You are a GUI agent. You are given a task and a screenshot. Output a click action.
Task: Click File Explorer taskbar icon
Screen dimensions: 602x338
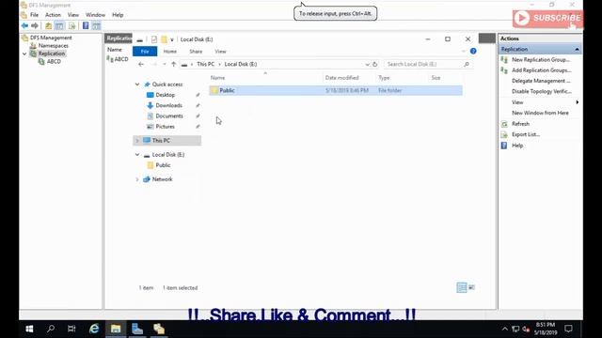[116, 329]
